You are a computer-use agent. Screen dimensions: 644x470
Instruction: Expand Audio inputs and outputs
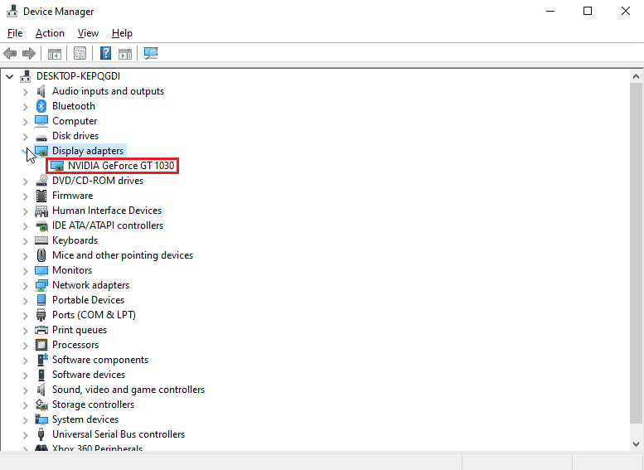(x=25, y=92)
